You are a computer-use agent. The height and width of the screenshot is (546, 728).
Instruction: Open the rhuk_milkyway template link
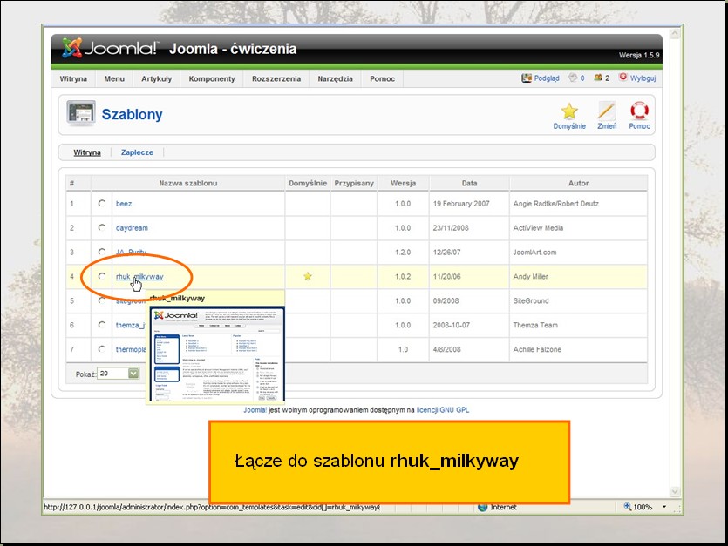point(139,277)
